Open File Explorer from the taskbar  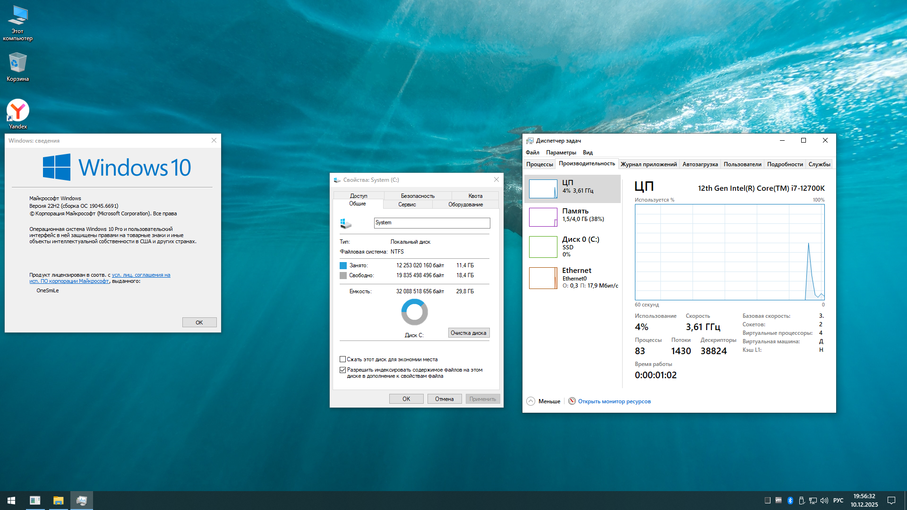coord(58,500)
